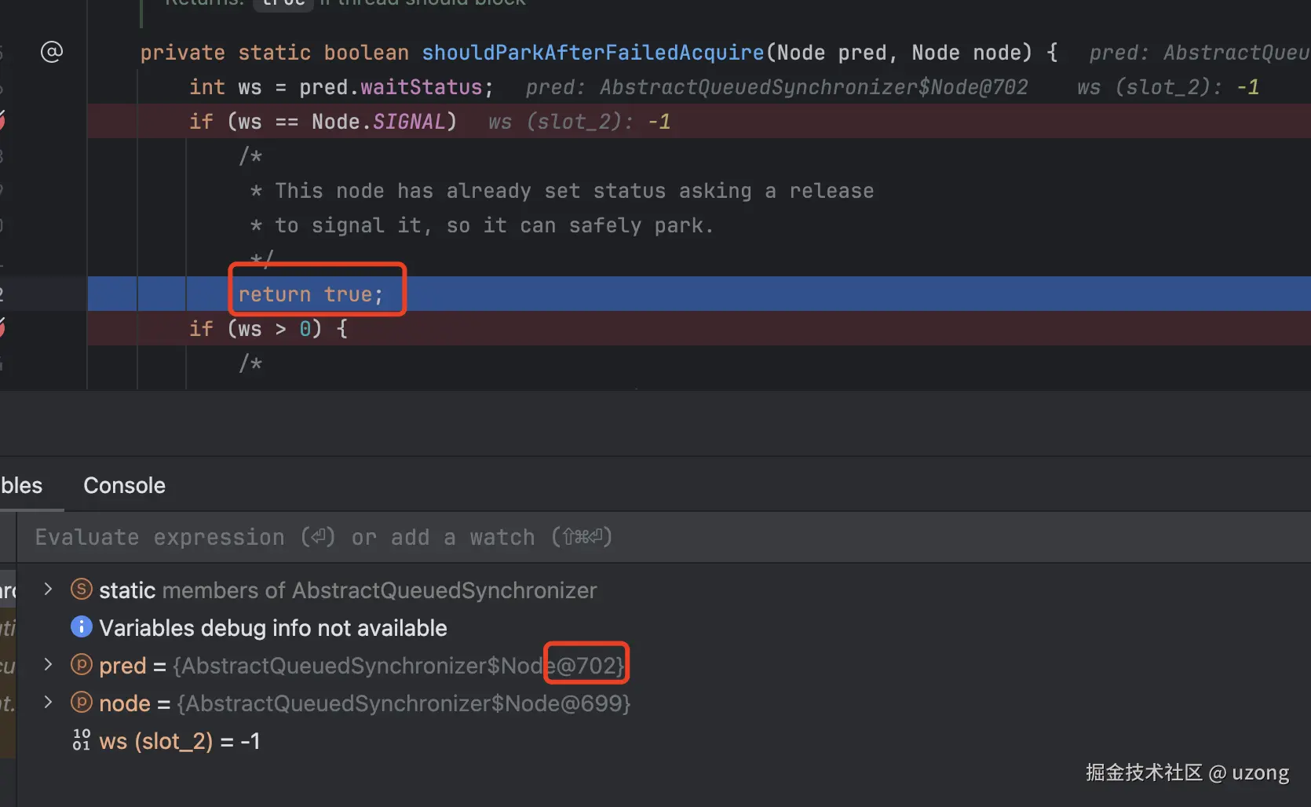This screenshot has width=1311, height=807.
Task: Click the waitStatus field reference in code
Action: click(x=421, y=87)
